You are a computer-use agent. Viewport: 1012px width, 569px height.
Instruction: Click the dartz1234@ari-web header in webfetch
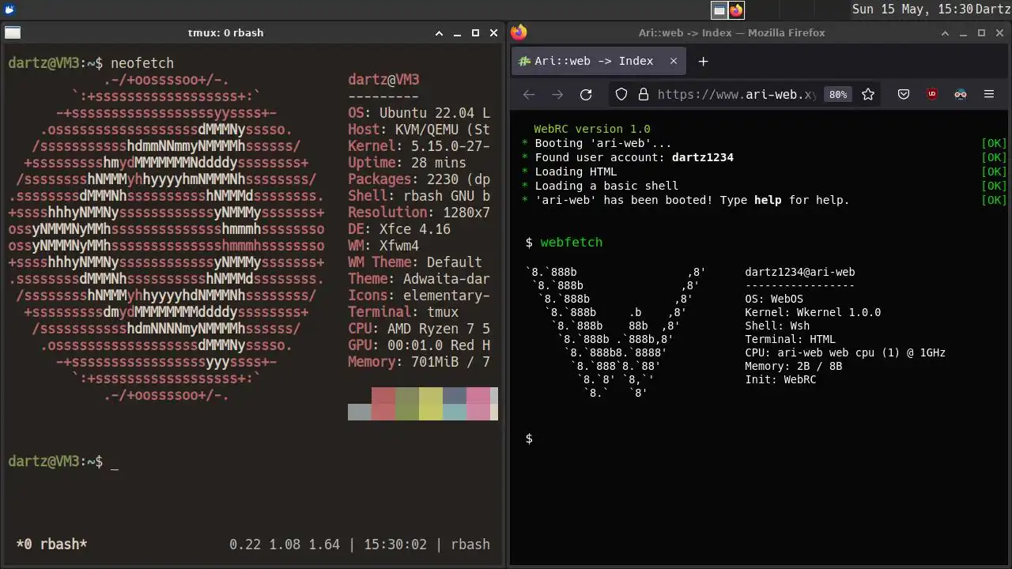point(800,272)
